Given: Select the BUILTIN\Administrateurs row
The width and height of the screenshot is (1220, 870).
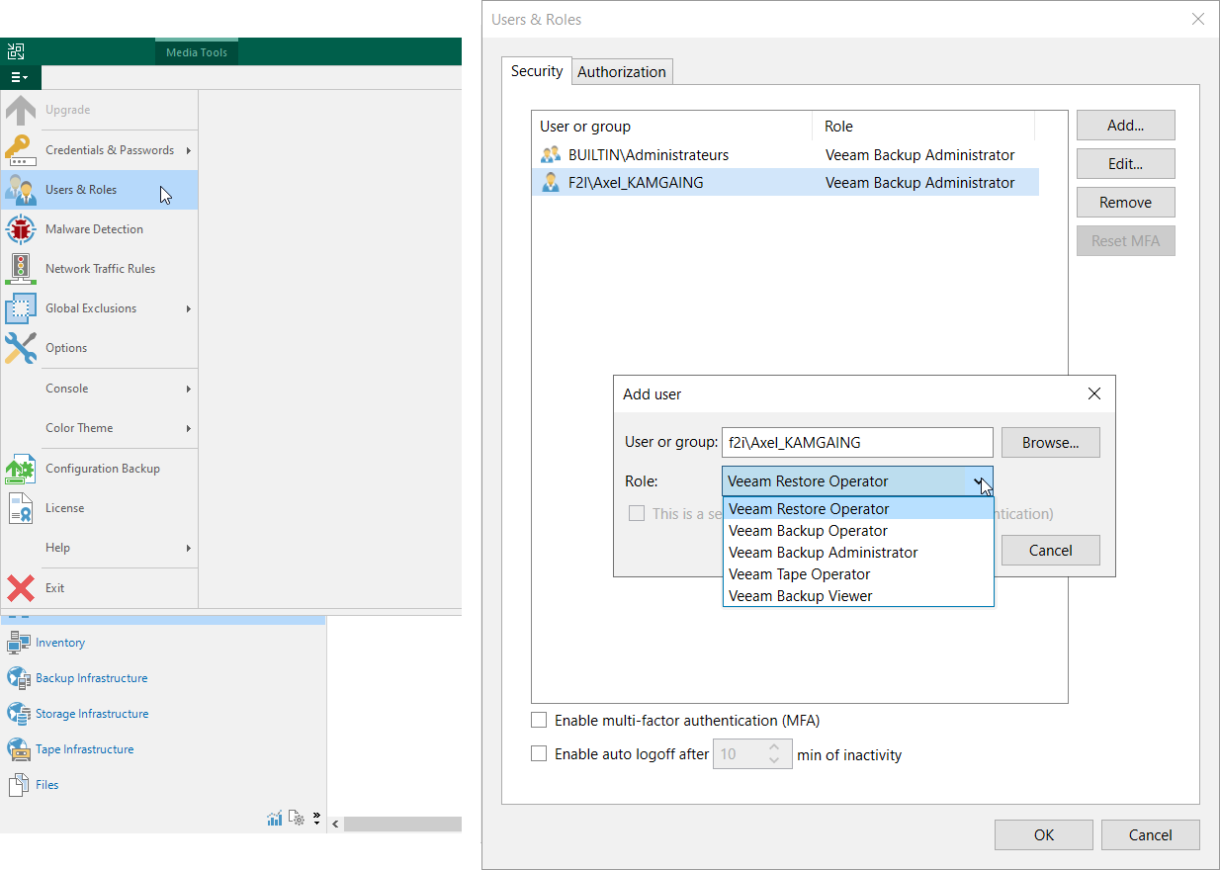Looking at the screenshot, I should tap(785, 155).
